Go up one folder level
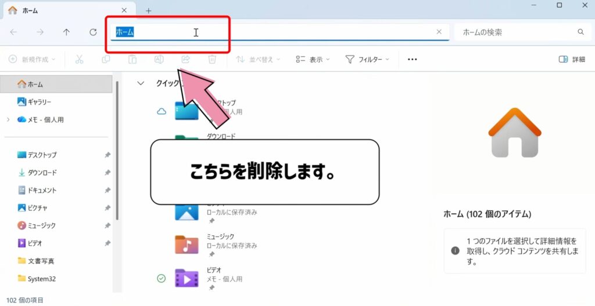The image size is (595, 306). coord(66,32)
